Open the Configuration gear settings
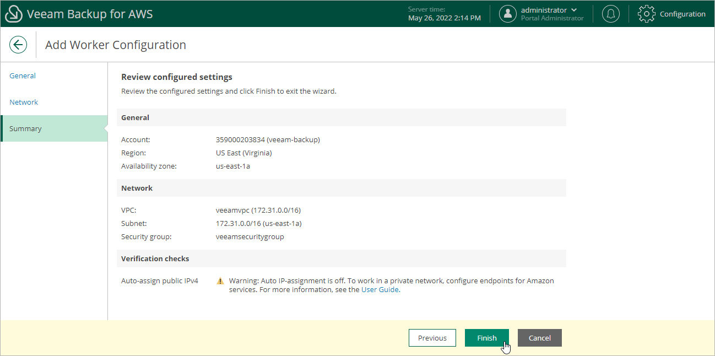The height and width of the screenshot is (356, 715). tap(672, 14)
